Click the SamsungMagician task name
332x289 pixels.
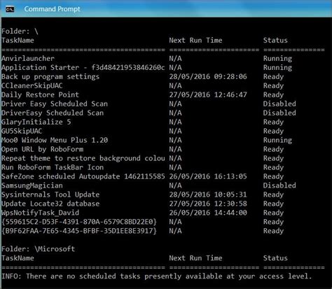coord(32,185)
